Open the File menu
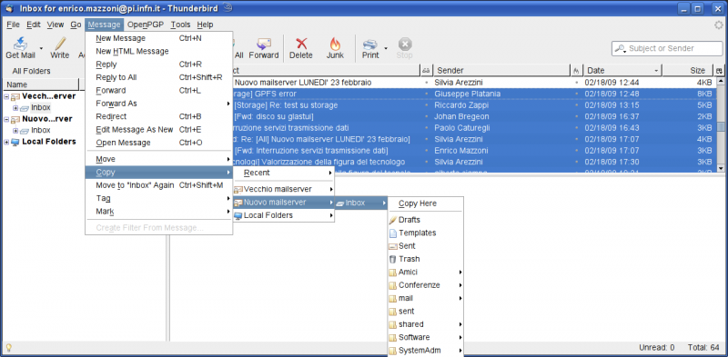 (13, 25)
